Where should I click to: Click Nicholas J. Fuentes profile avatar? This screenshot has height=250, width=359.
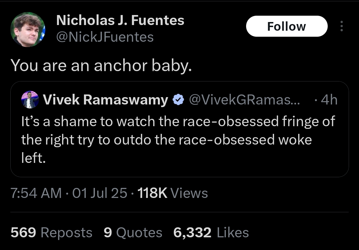pos(28,29)
